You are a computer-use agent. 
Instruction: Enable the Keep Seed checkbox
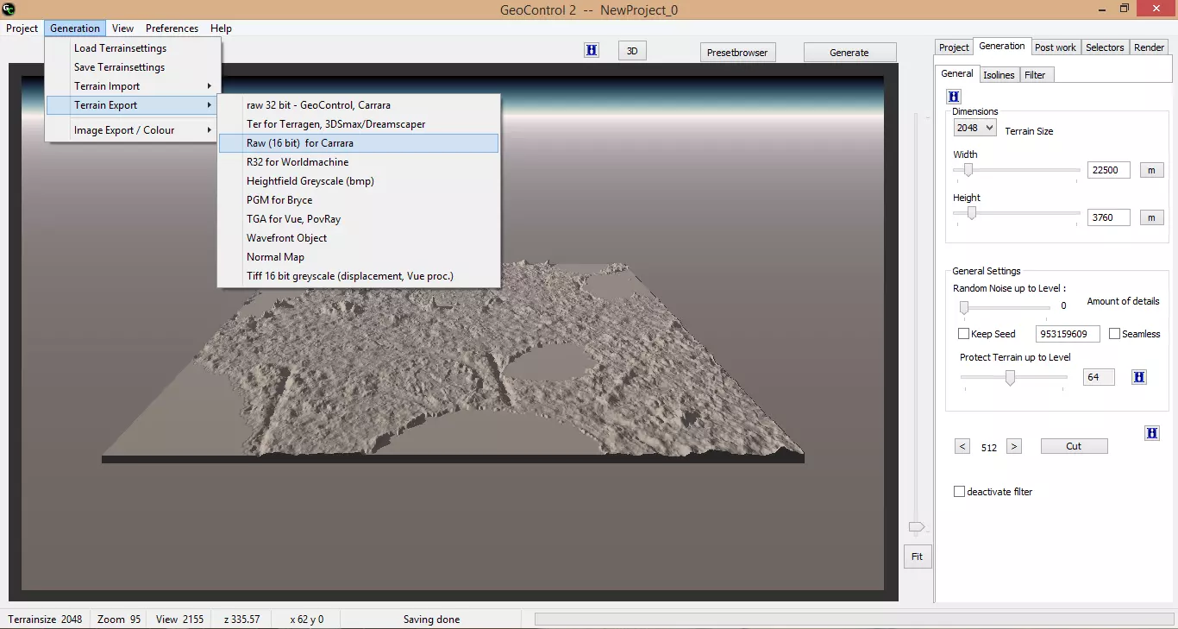964,334
